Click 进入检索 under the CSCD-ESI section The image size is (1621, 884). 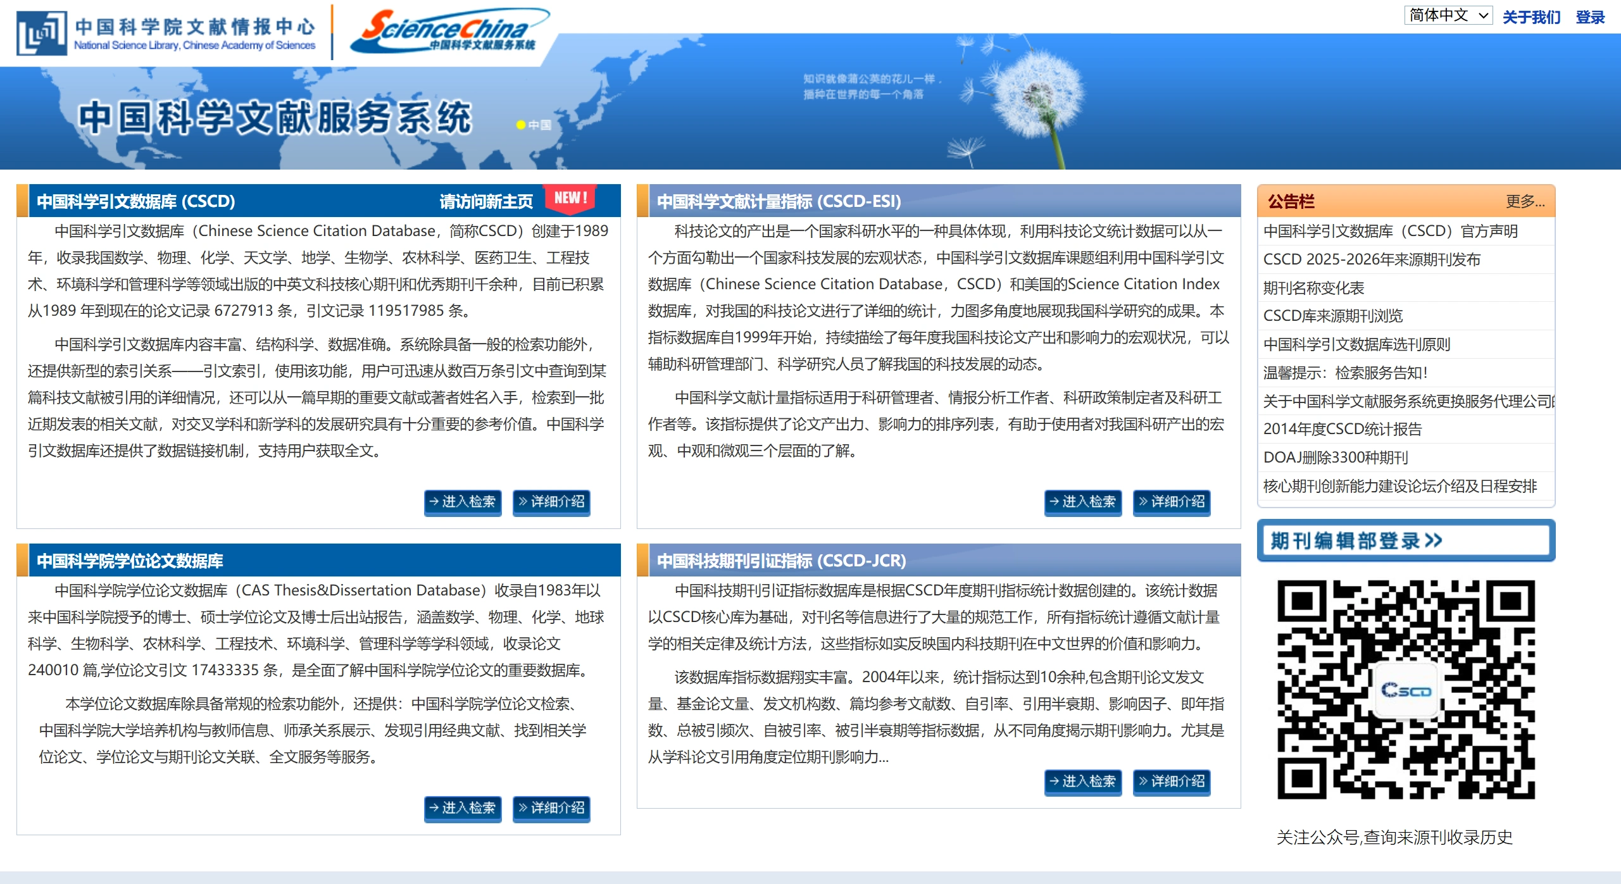[x=1083, y=502]
